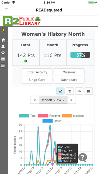This screenshot has height=174, width=98.
Task: Toggle Other series in chart legend
Action: (51, 121)
